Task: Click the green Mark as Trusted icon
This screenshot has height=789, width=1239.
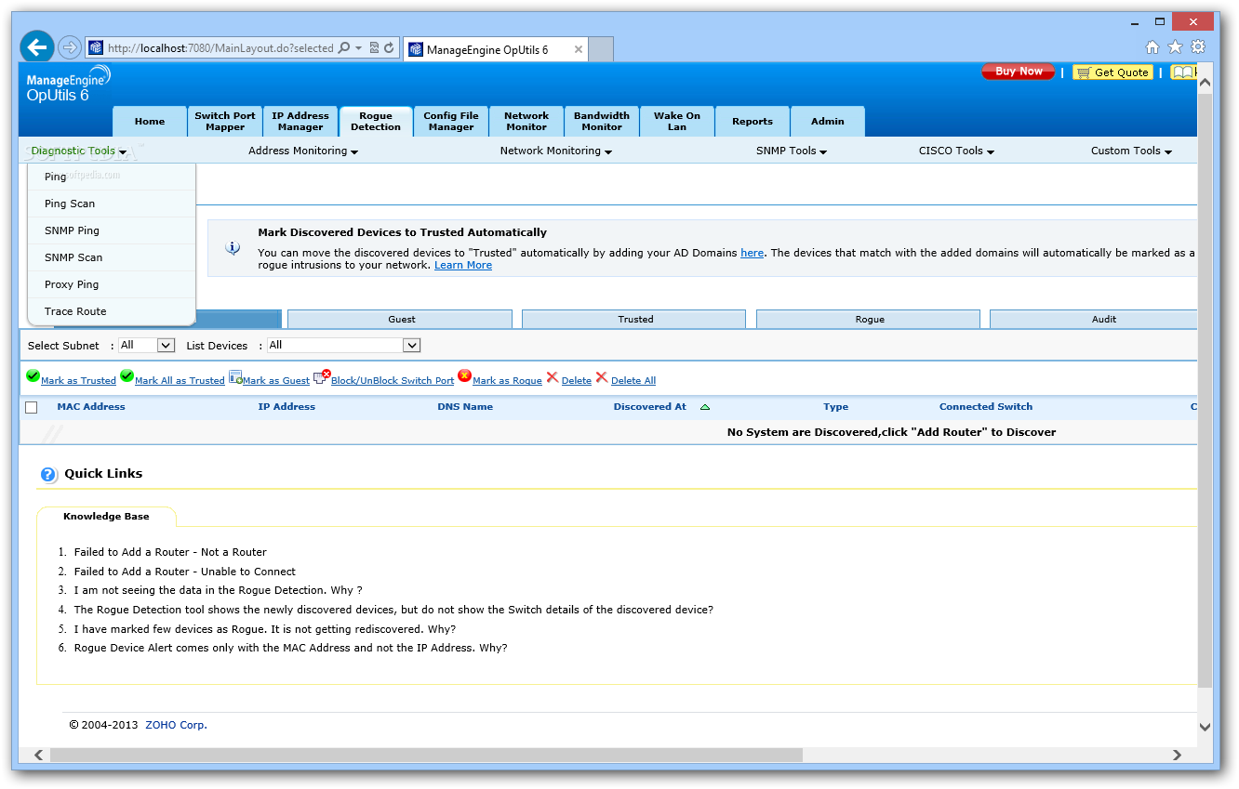Action: (x=33, y=376)
